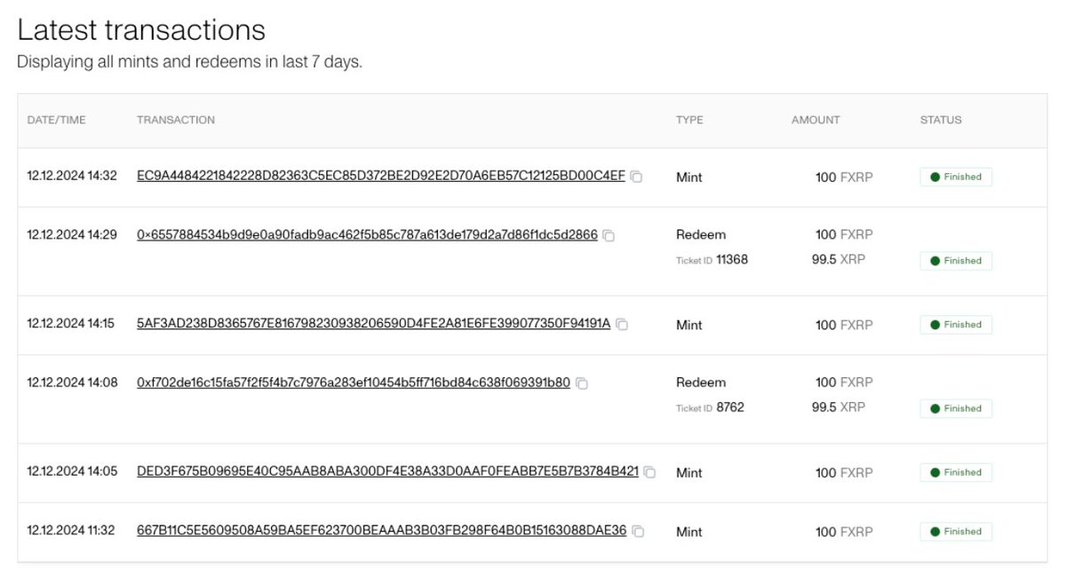Click the 'Displaying all mints and redeems' subtitle
Viewport: 1066px width, 568px height.
(x=189, y=63)
